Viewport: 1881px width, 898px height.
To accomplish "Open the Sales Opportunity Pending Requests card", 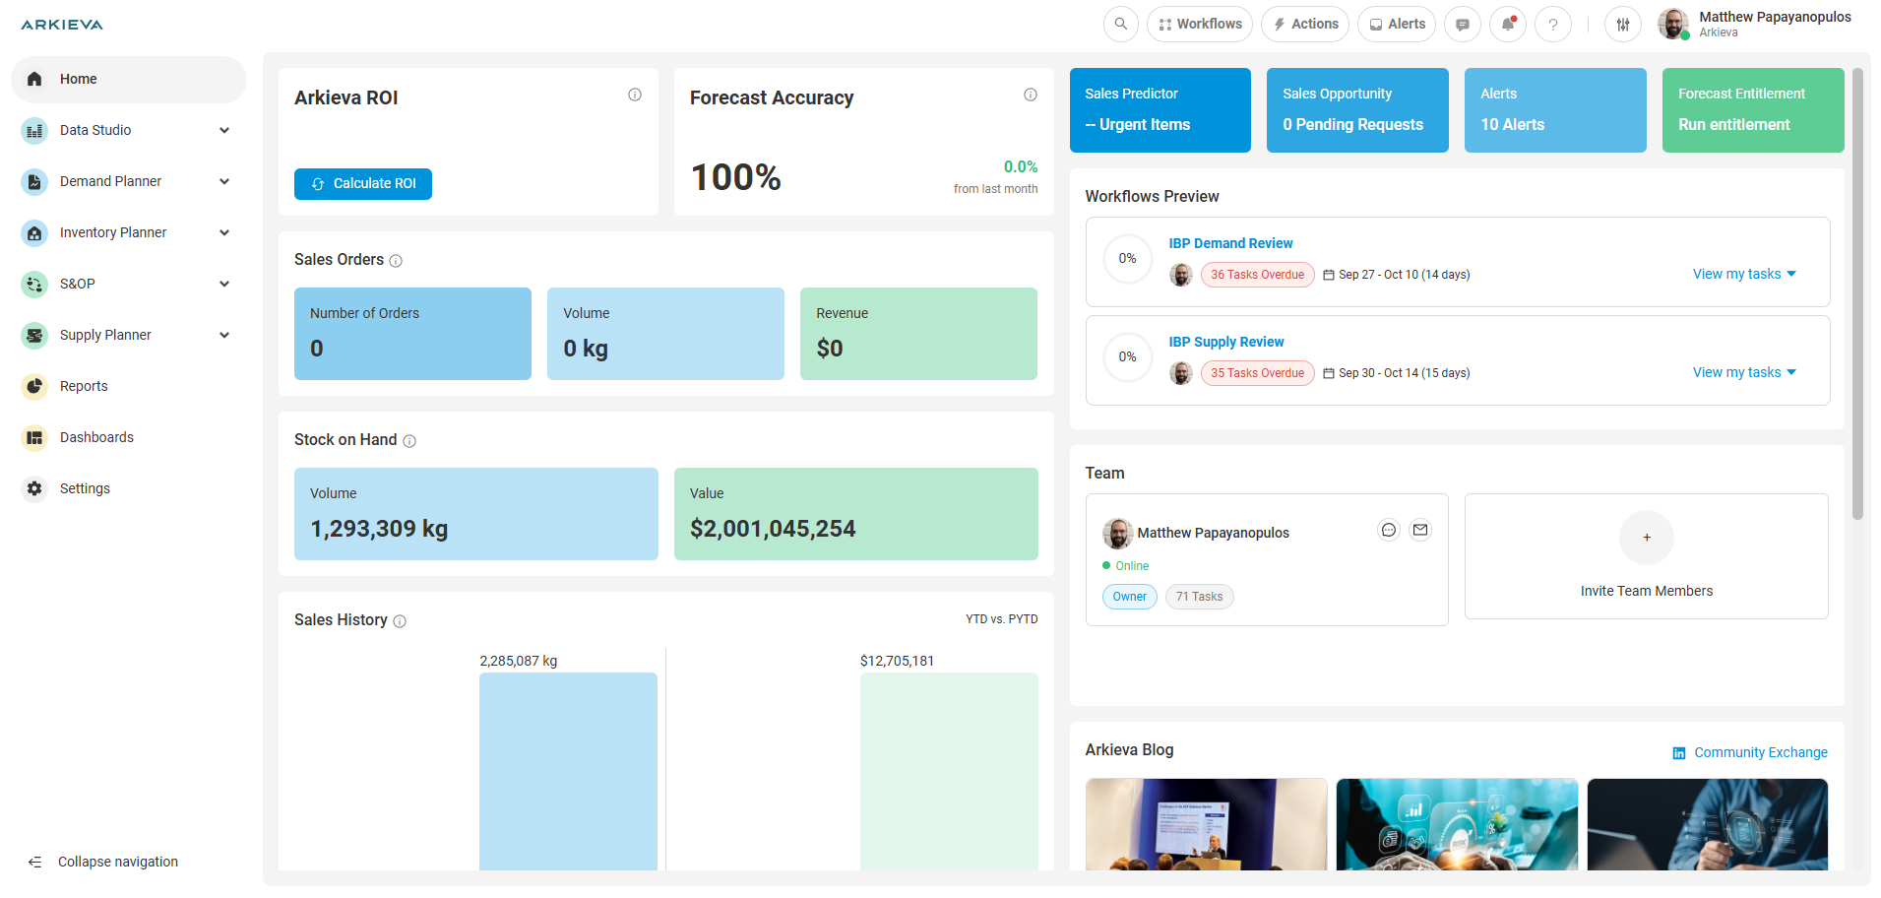I will [1357, 110].
